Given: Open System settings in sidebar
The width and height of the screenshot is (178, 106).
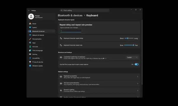Looking at the screenshot, I should 42,27.
